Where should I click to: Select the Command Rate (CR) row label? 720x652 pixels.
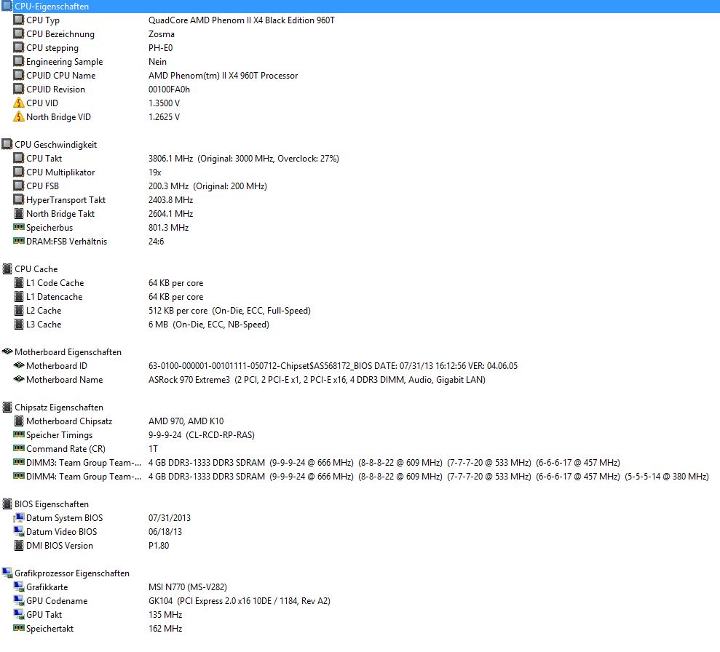point(66,448)
